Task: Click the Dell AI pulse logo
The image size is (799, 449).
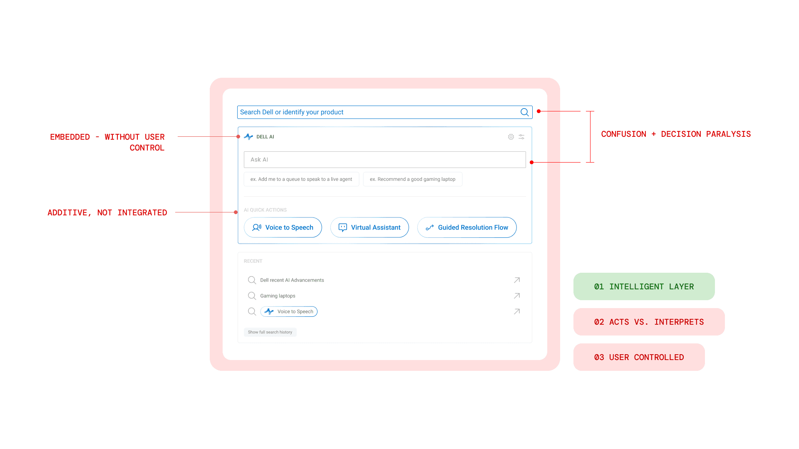Action: (x=248, y=137)
